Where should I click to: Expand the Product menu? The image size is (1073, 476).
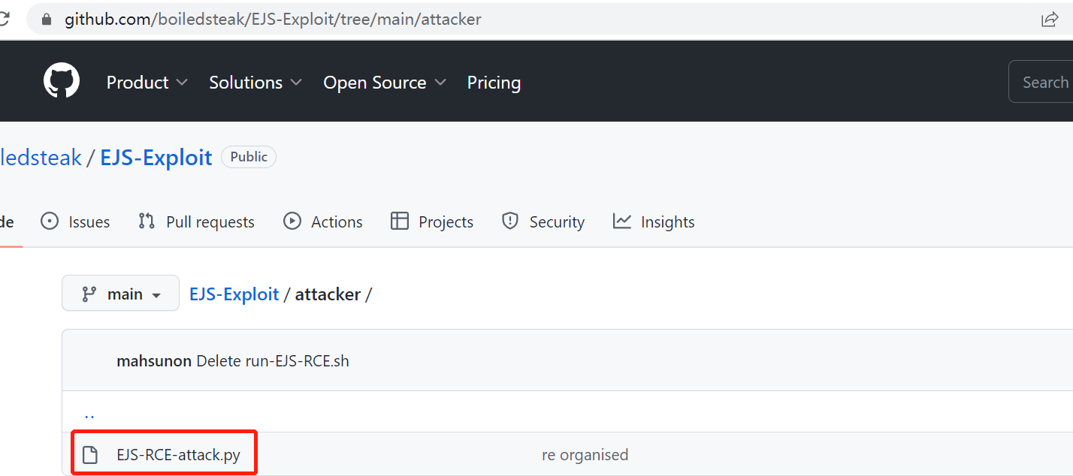coord(147,83)
